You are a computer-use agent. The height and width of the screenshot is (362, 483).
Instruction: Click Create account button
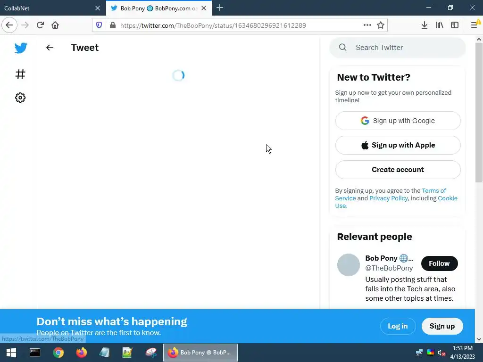tap(398, 170)
